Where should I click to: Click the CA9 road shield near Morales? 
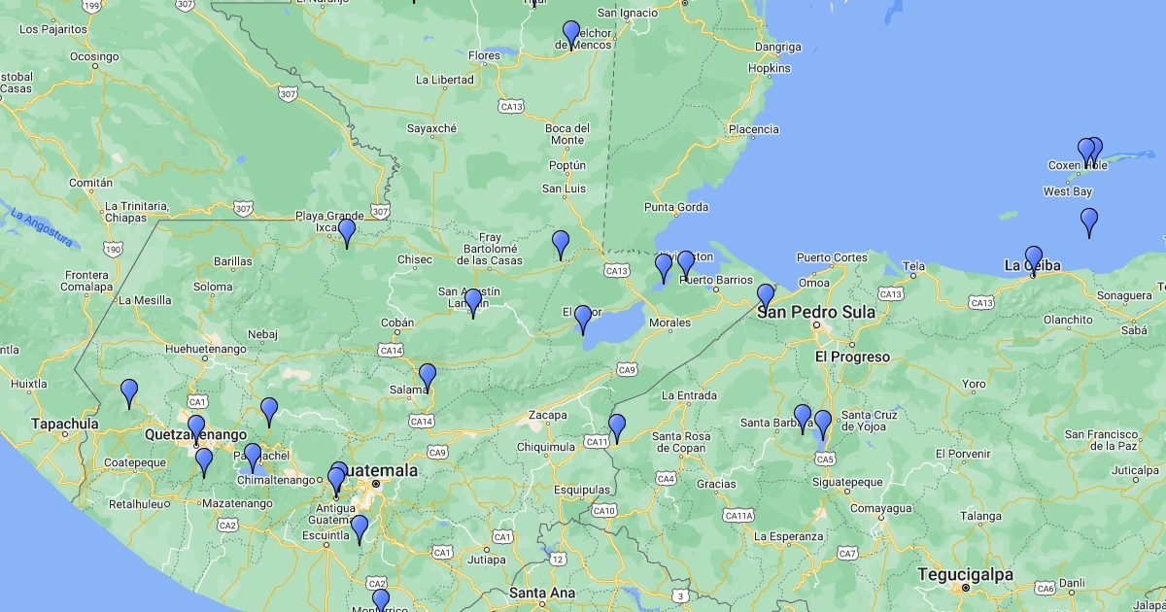(627, 369)
